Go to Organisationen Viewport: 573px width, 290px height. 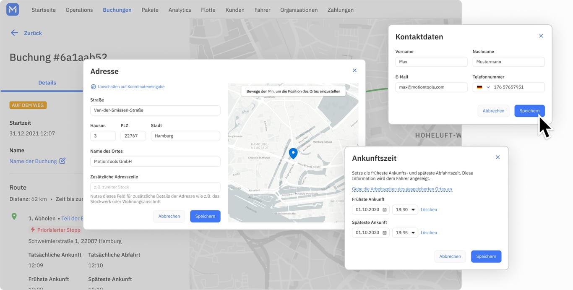coord(299,10)
